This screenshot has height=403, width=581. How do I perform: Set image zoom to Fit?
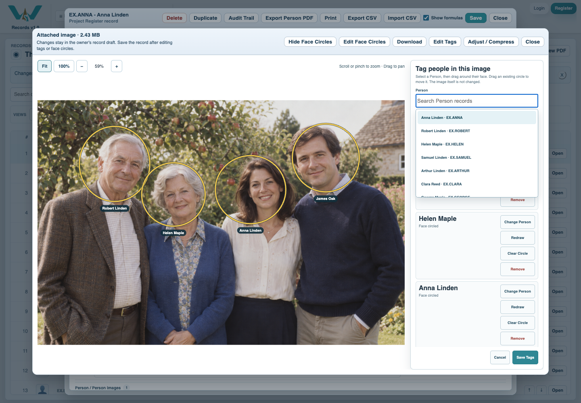tap(45, 66)
